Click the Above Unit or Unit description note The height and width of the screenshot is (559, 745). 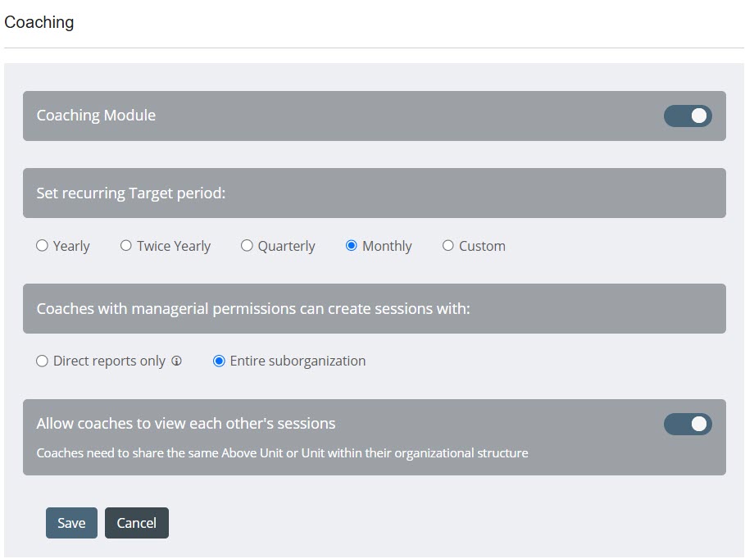(282, 452)
